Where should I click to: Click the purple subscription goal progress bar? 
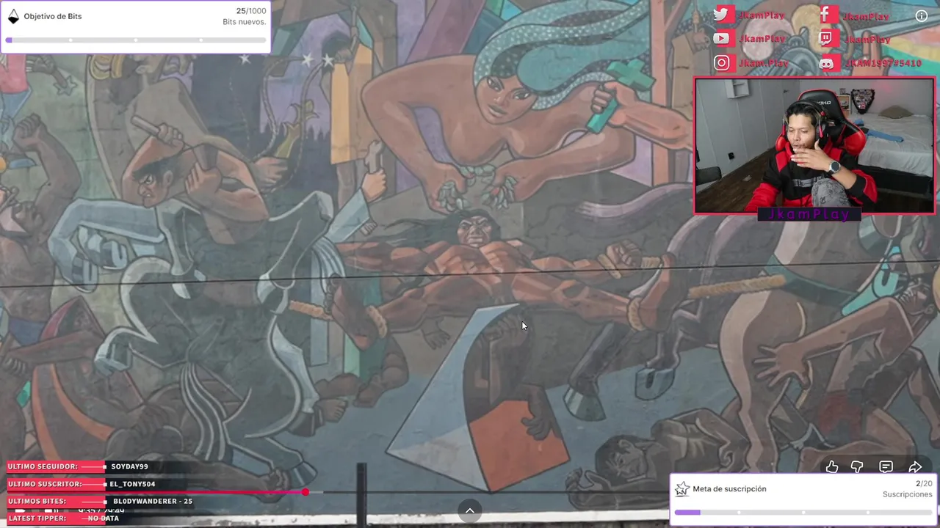804,513
